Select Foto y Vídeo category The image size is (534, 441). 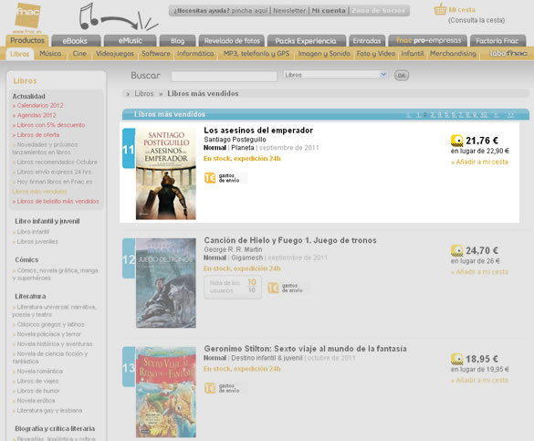(376, 54)
